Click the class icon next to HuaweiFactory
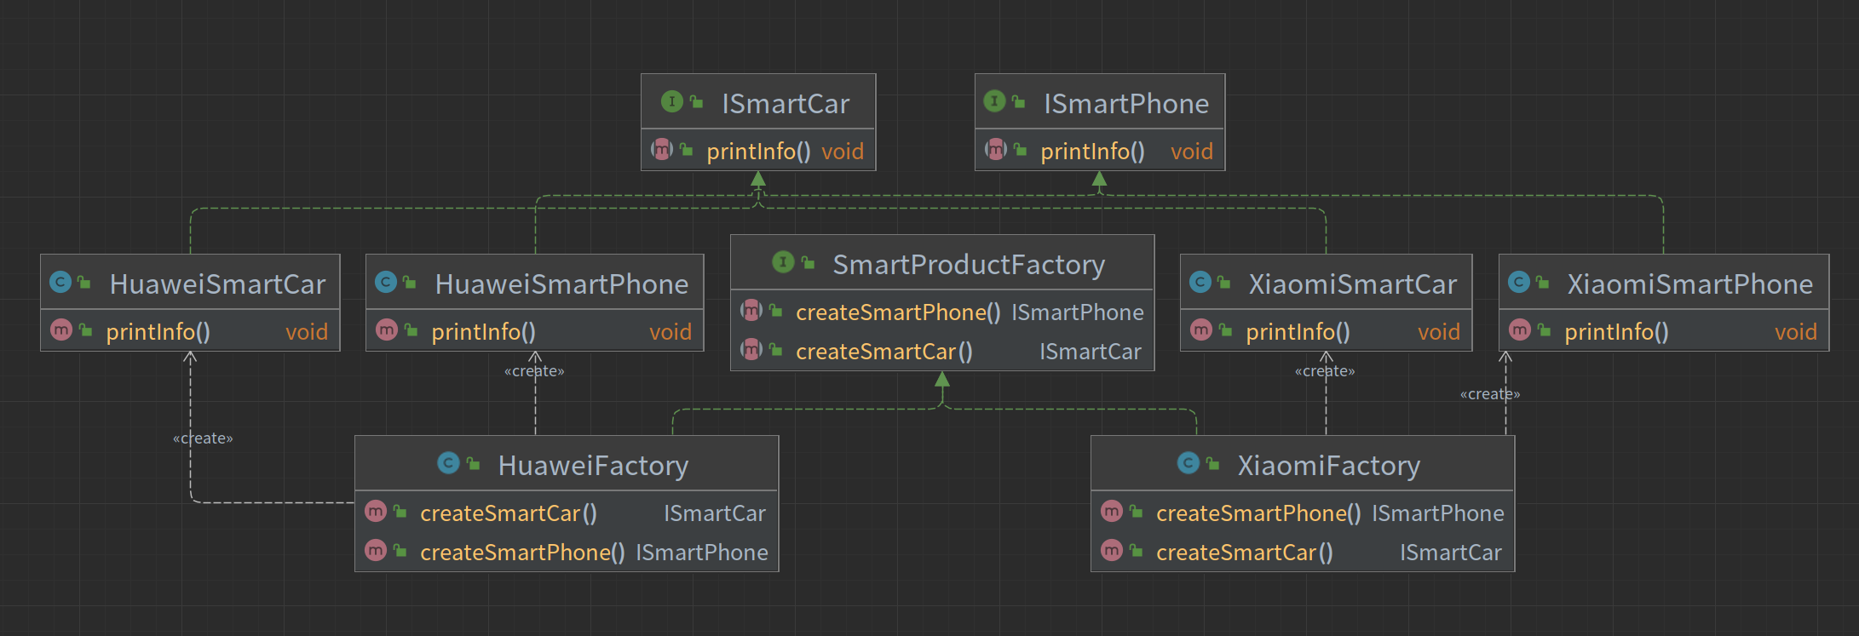This screenshot has height=636, width=1859. coord(448,463)
